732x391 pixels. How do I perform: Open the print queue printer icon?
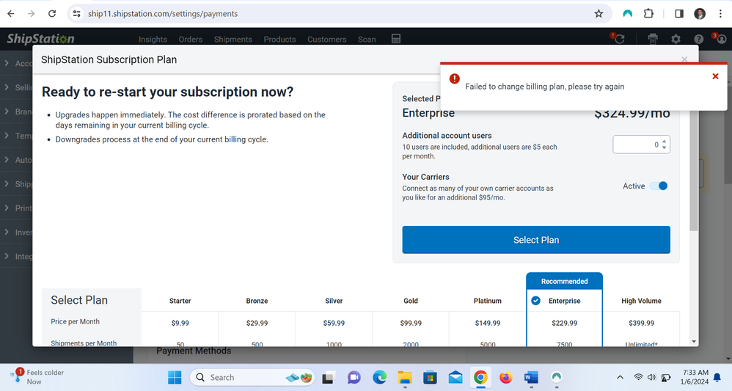click(x=653, y=39)
